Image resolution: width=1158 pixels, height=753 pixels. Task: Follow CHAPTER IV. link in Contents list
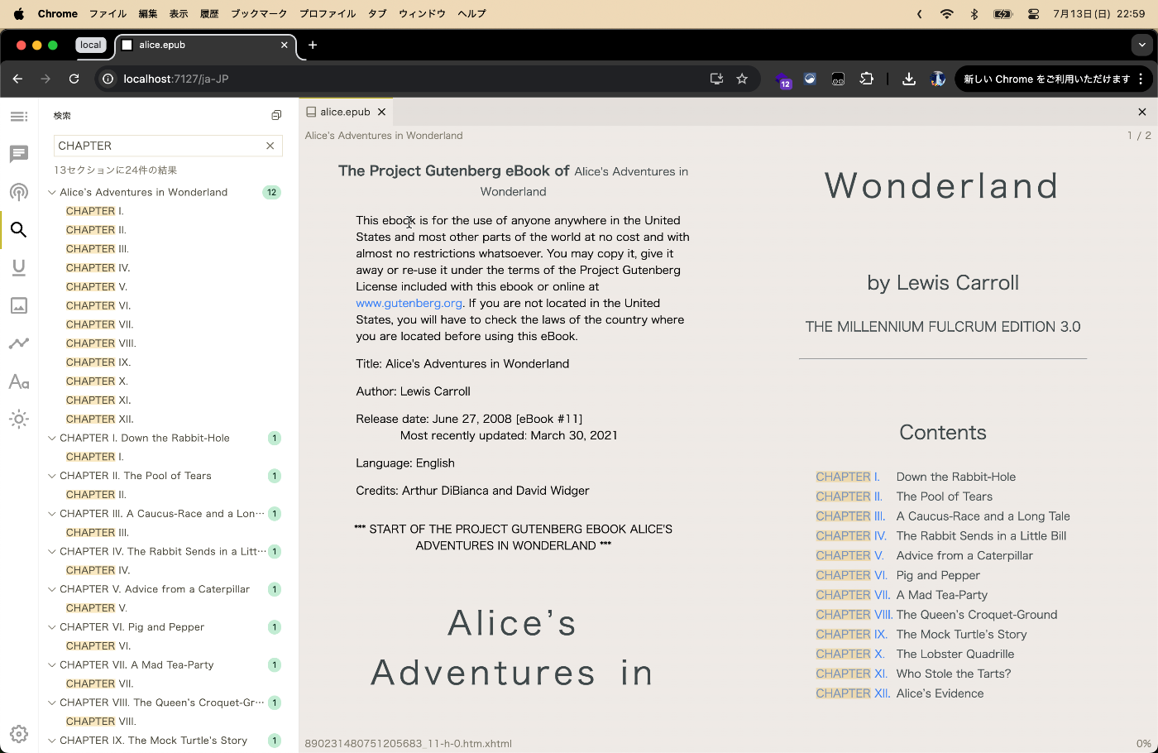(851, 535)
